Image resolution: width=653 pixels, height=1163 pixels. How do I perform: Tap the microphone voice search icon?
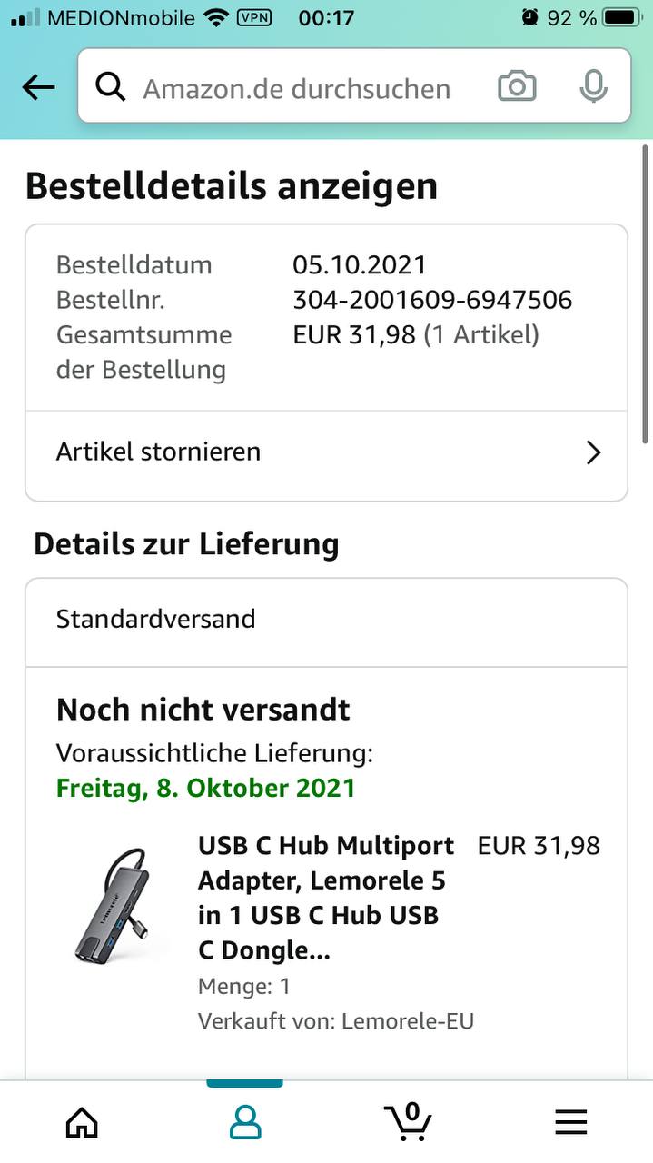(593, 87)
